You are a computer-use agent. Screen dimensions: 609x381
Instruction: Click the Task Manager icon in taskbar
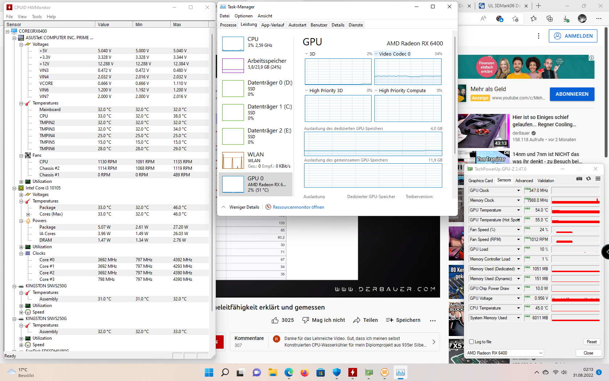(x=400, y=372)
